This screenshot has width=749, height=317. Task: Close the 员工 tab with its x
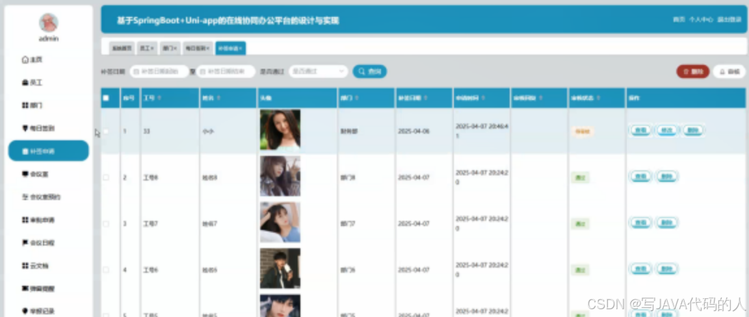[x=152, y=48]
